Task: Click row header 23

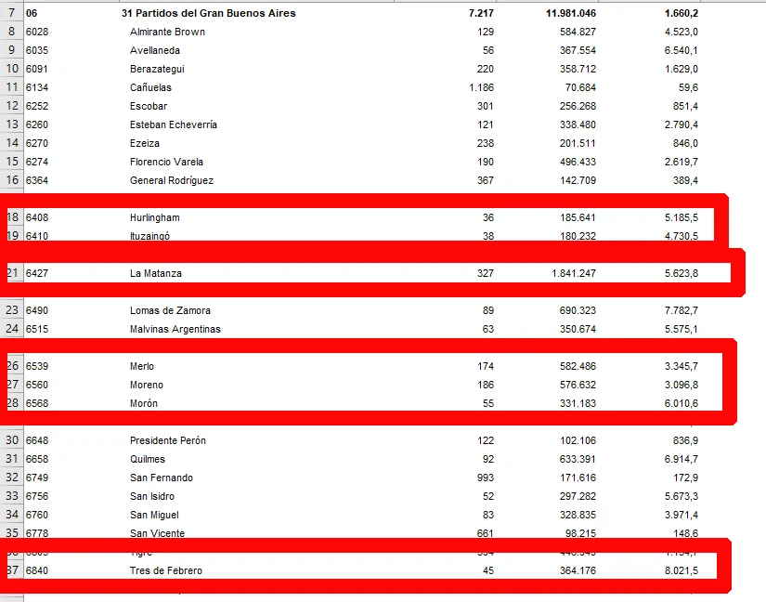Action: (x=12, y=310)
